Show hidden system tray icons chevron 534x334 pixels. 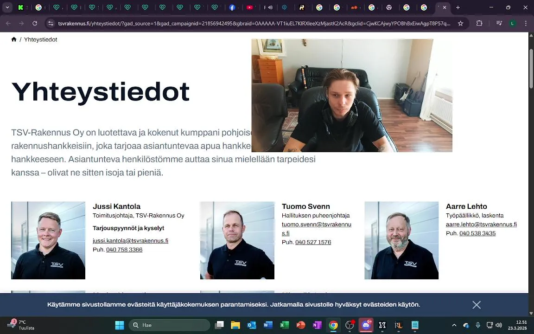click(454, 325)
